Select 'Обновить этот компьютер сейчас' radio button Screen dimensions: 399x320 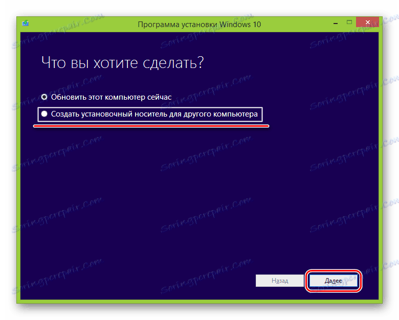tap(45, 97)
